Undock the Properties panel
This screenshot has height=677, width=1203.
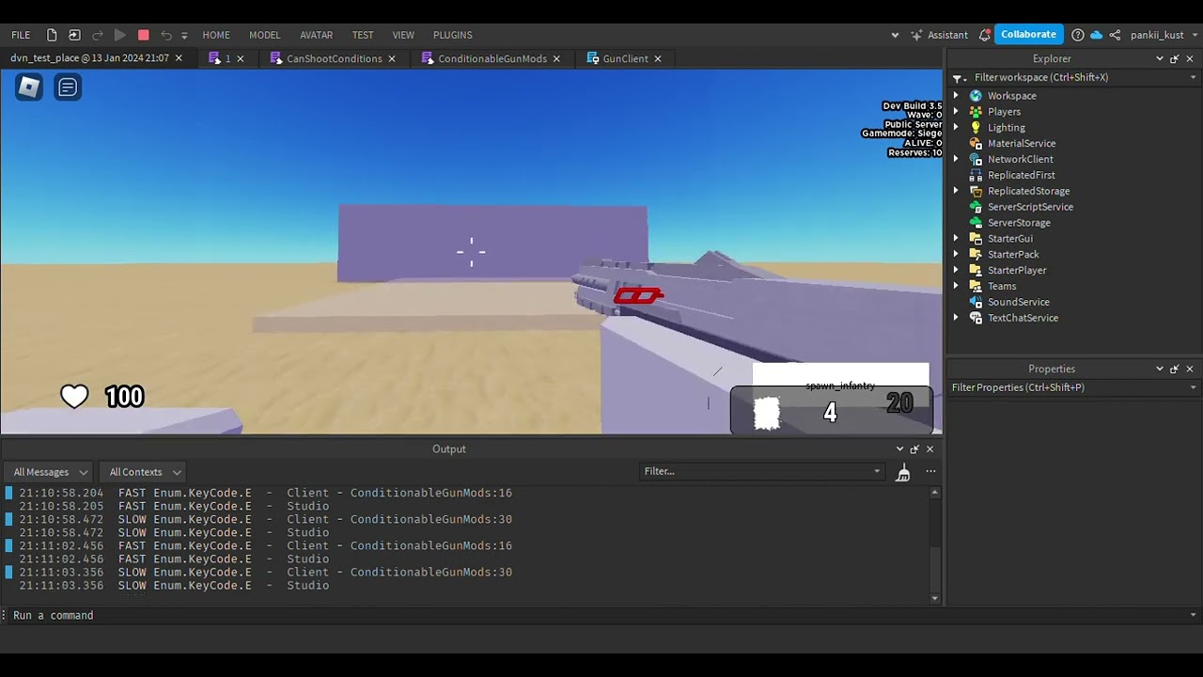(1174, 369)
